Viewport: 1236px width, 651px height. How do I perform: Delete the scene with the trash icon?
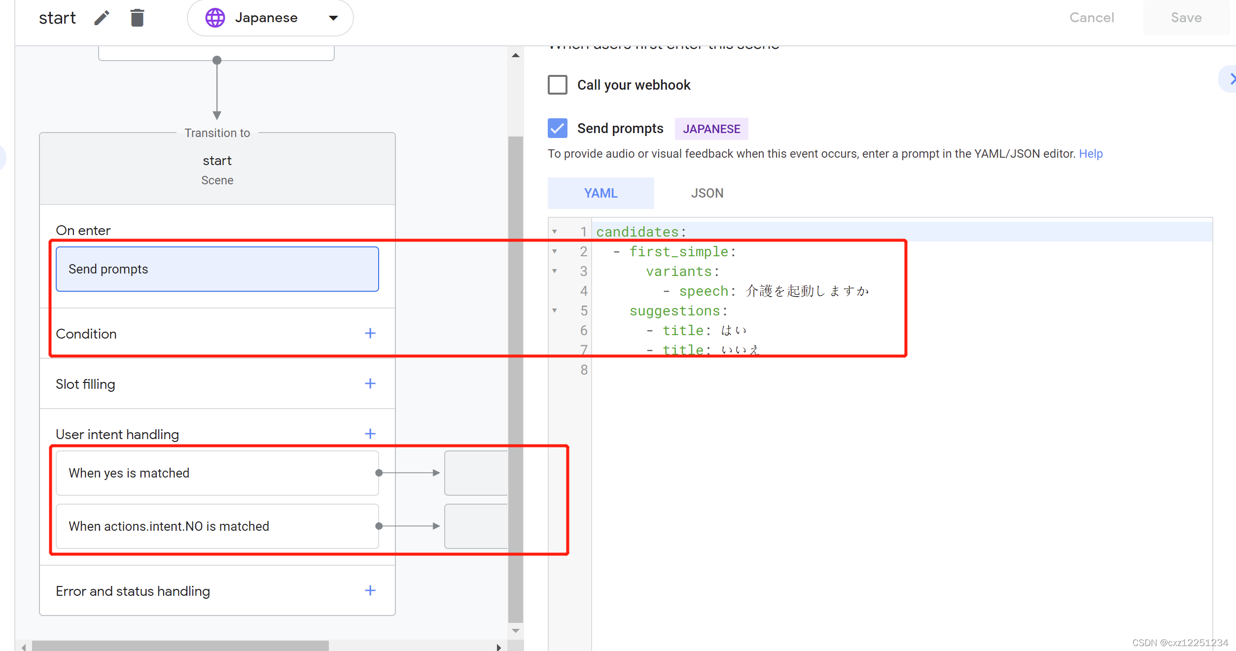click(x=137, y=18)
